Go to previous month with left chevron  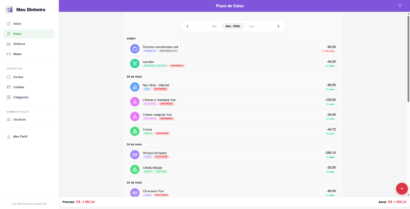click(x=187, y=26)
